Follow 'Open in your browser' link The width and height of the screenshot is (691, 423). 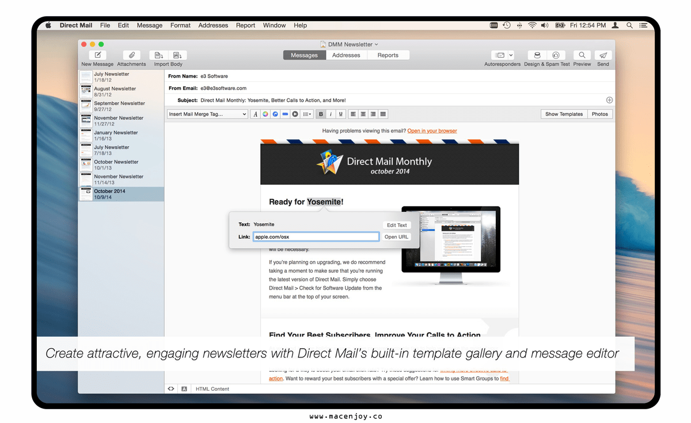pos(432,131)
